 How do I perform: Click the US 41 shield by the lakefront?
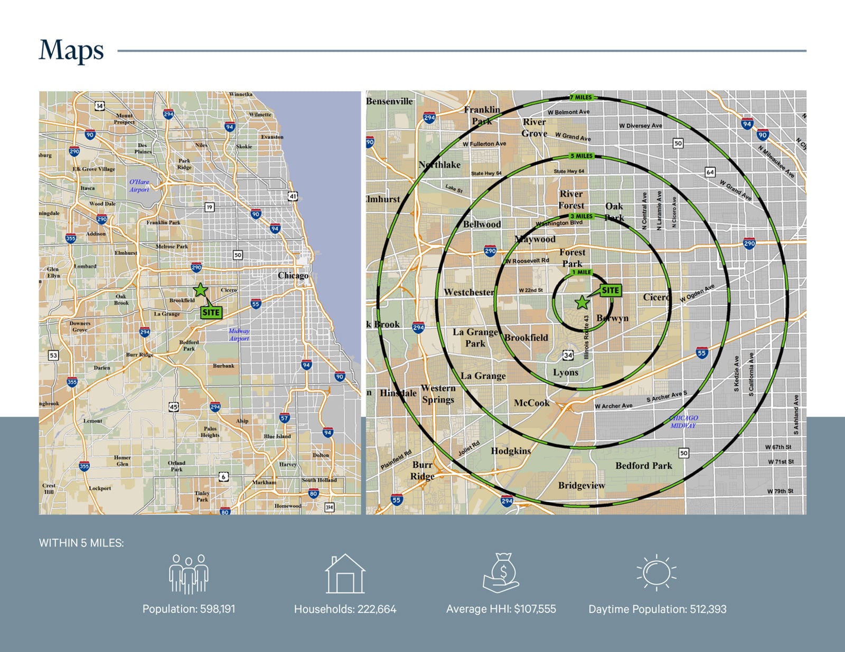point(293,196)
